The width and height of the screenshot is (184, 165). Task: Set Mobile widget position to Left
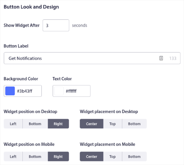[x=13, y=157]
